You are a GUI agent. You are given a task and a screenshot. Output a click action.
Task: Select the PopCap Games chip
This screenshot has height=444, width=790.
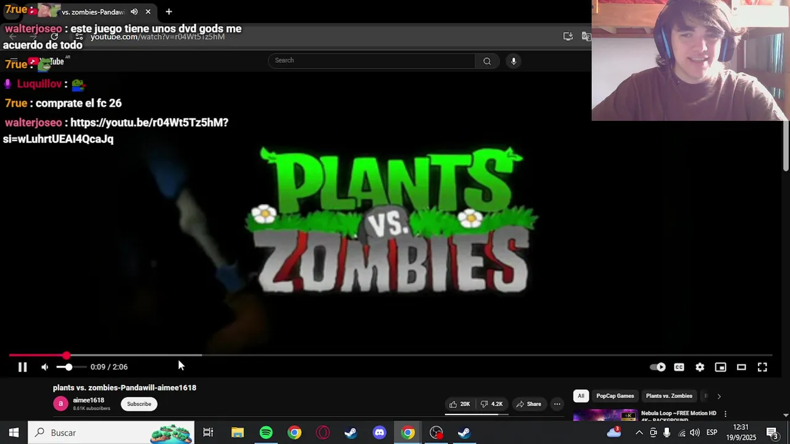coord(615,396)
